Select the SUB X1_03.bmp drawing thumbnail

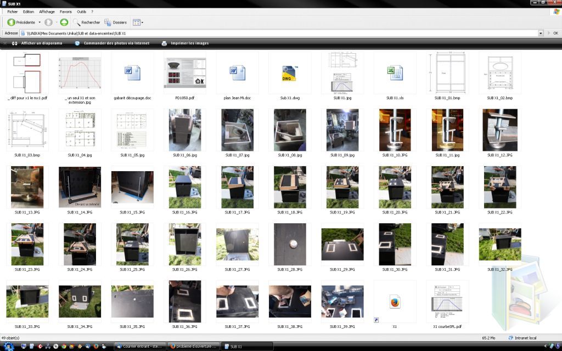pos(27,129)
